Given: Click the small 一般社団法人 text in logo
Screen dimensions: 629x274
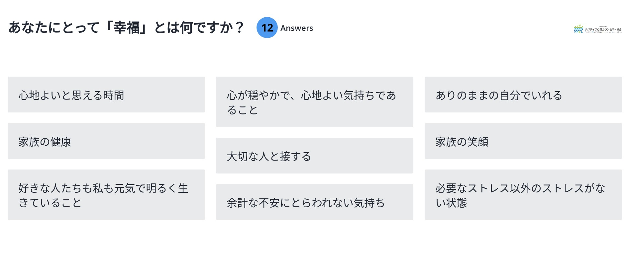Looking at the screenshot, I should [x=603, y=27].
